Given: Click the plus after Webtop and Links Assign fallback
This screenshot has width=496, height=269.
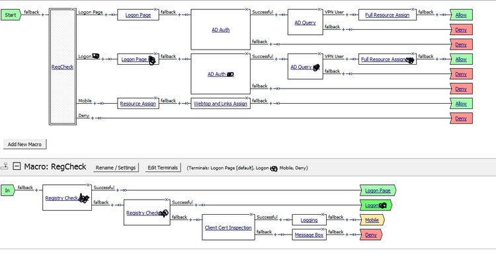Looking at the screenshot, I should coord(270,103).
